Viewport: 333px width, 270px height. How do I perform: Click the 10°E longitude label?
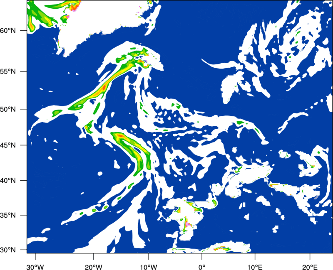point(255,267)
